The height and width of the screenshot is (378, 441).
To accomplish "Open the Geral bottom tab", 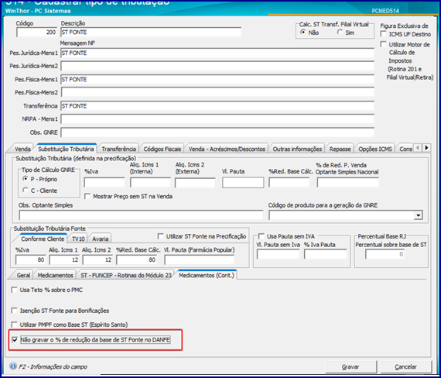I will pos(23,275).
